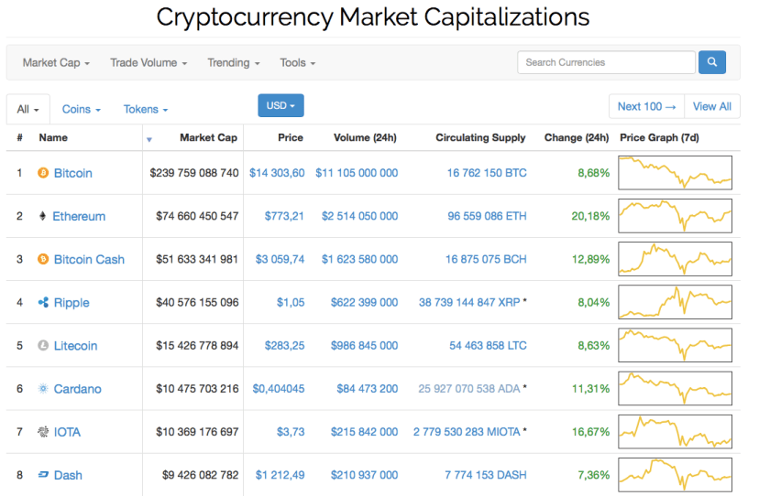Click the IOTA logo icon
Screen dimensions: 770x496
[43, 432]
